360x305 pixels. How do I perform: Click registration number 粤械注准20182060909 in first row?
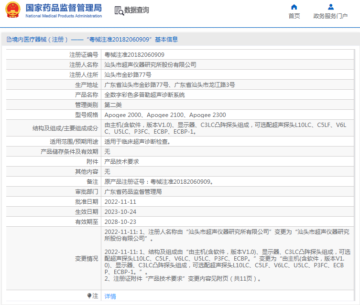coord(134,55)
